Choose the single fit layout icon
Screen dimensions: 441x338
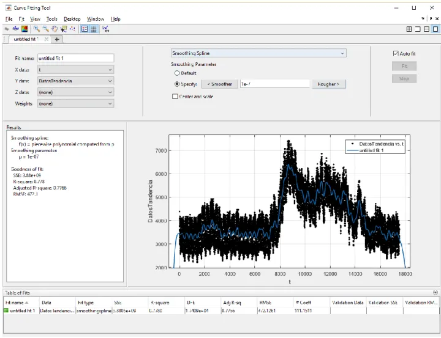(x=435, y=29)
